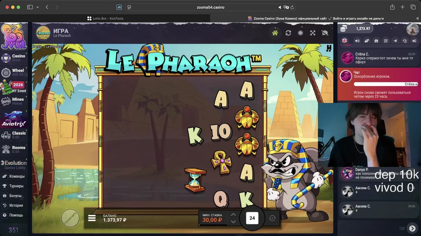Open a new Safari tab
Image resolution: width=421 pixels, height=236 pixels.
tap(403, 7)
